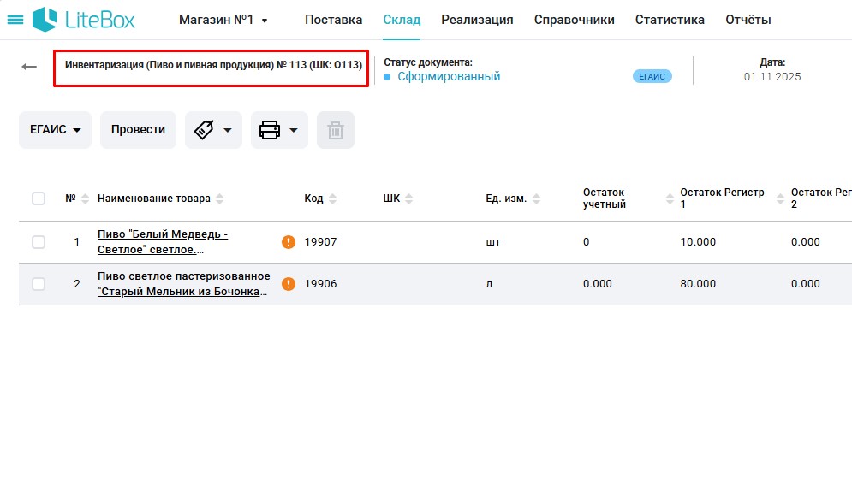Open the hamburger main menu
The image size is (852, 480).
click(x=15, y=20)
